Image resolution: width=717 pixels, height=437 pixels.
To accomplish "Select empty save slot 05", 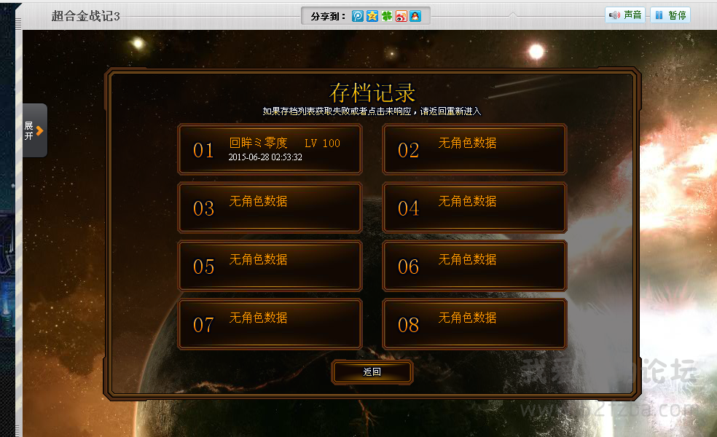I will (270, 266).
